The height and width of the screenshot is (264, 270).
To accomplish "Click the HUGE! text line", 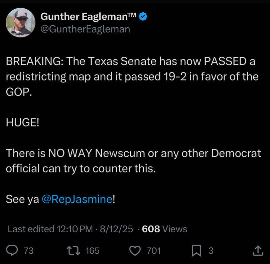I will pos(22,122).
